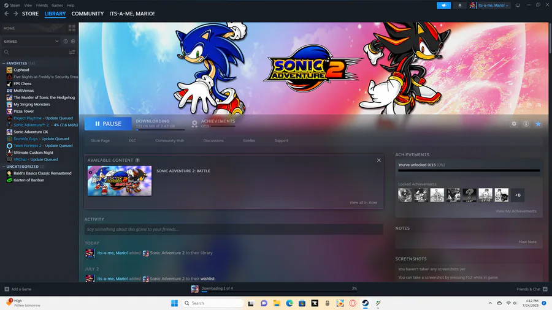
Task: Open the game settings gear icon
Action: (x=514, y=124)
